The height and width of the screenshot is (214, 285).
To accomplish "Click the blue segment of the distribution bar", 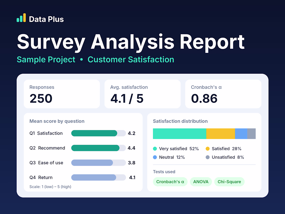I will point(241,134).
